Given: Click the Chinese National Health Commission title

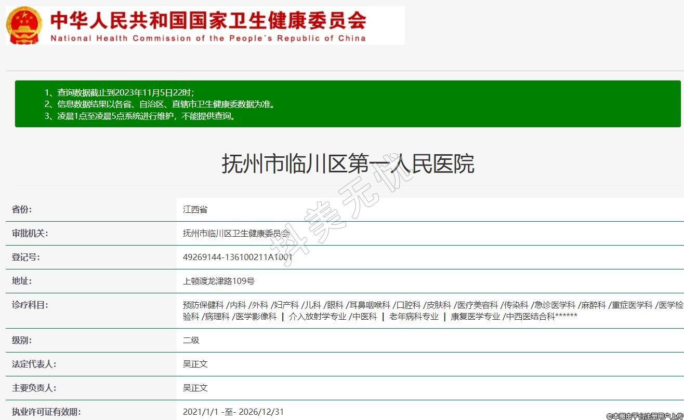Looking at the screenshot, I should point(208,21).
